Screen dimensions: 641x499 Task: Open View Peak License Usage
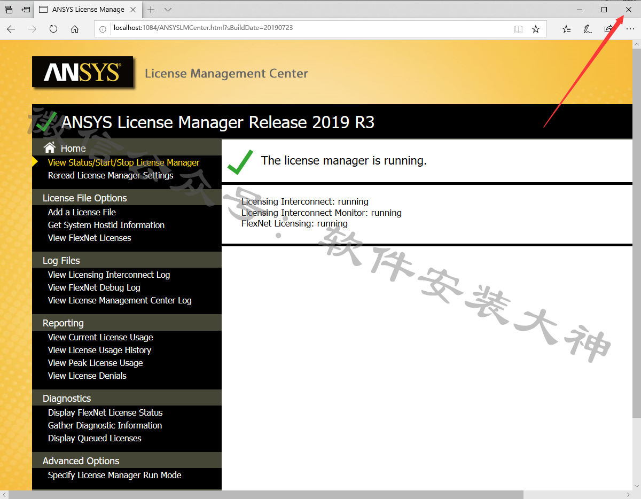click(95, 363)
